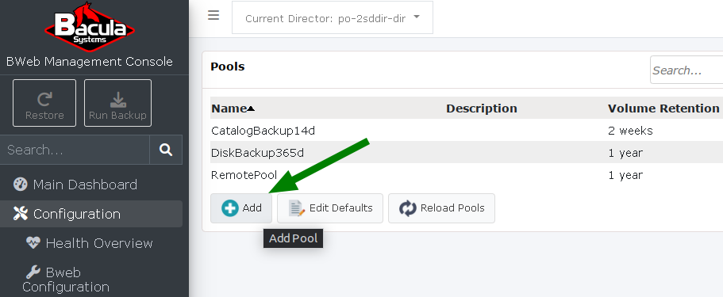723x297 pixels.
Task: Open the Current Director dropdown
Action: click(333, 17)
